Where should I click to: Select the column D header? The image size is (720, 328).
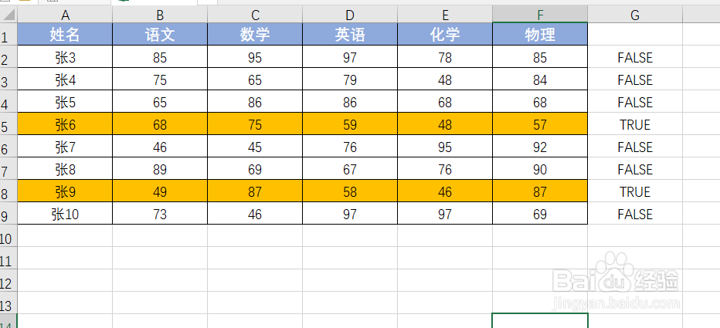coord(350,15)
